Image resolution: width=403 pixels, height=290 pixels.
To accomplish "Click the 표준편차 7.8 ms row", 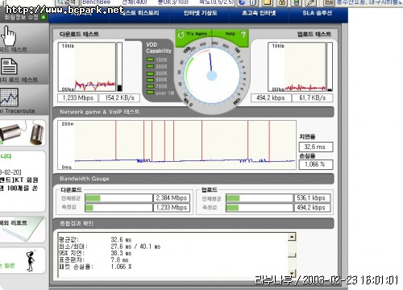I will click(x=93, y=259).
